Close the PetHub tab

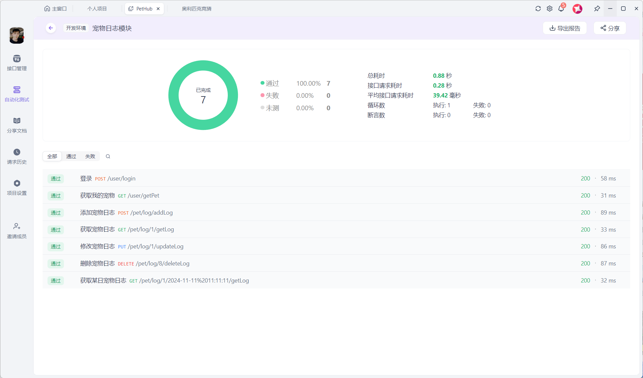coord(158,9)
